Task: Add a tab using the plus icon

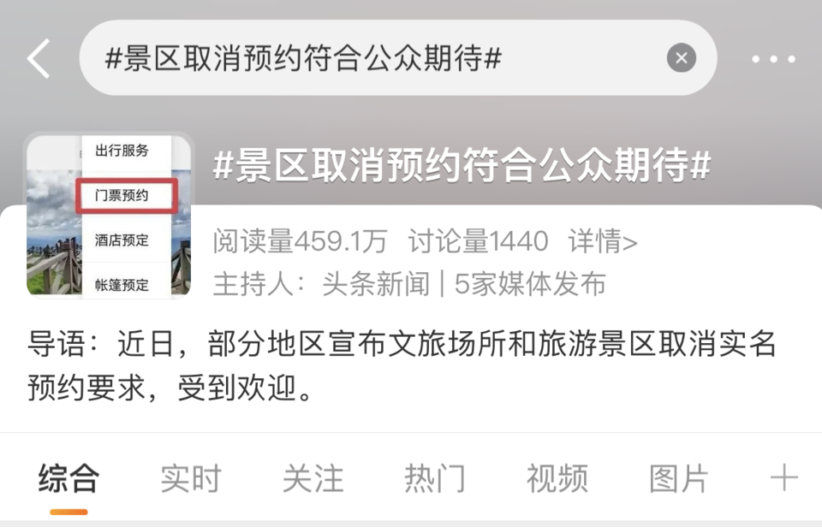Action: tap(783, 477)
